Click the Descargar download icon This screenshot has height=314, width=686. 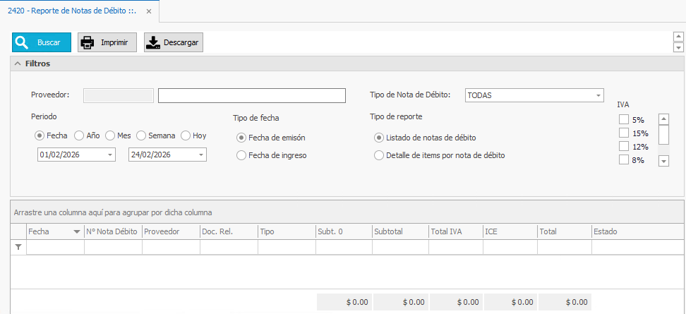coord(153,42)
